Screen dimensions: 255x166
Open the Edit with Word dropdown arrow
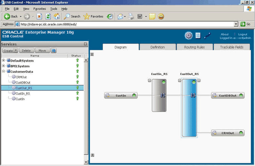click(x=146, y=16)
